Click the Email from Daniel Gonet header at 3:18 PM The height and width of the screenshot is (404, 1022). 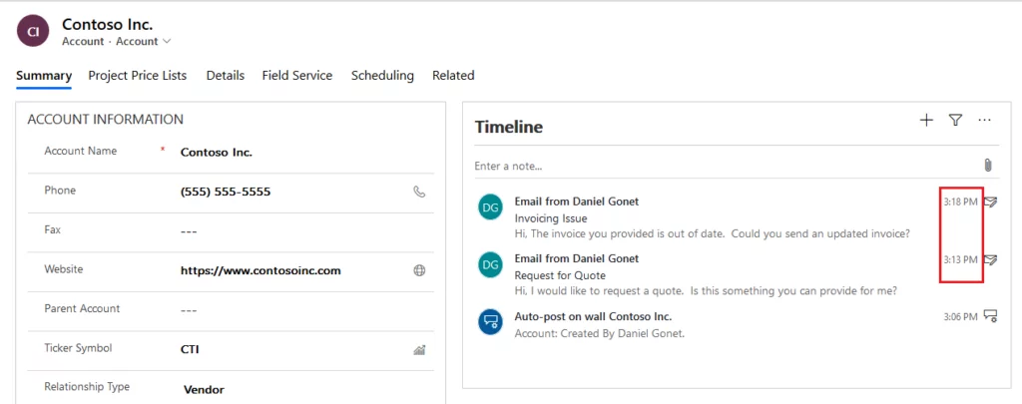tap(577, 202)
